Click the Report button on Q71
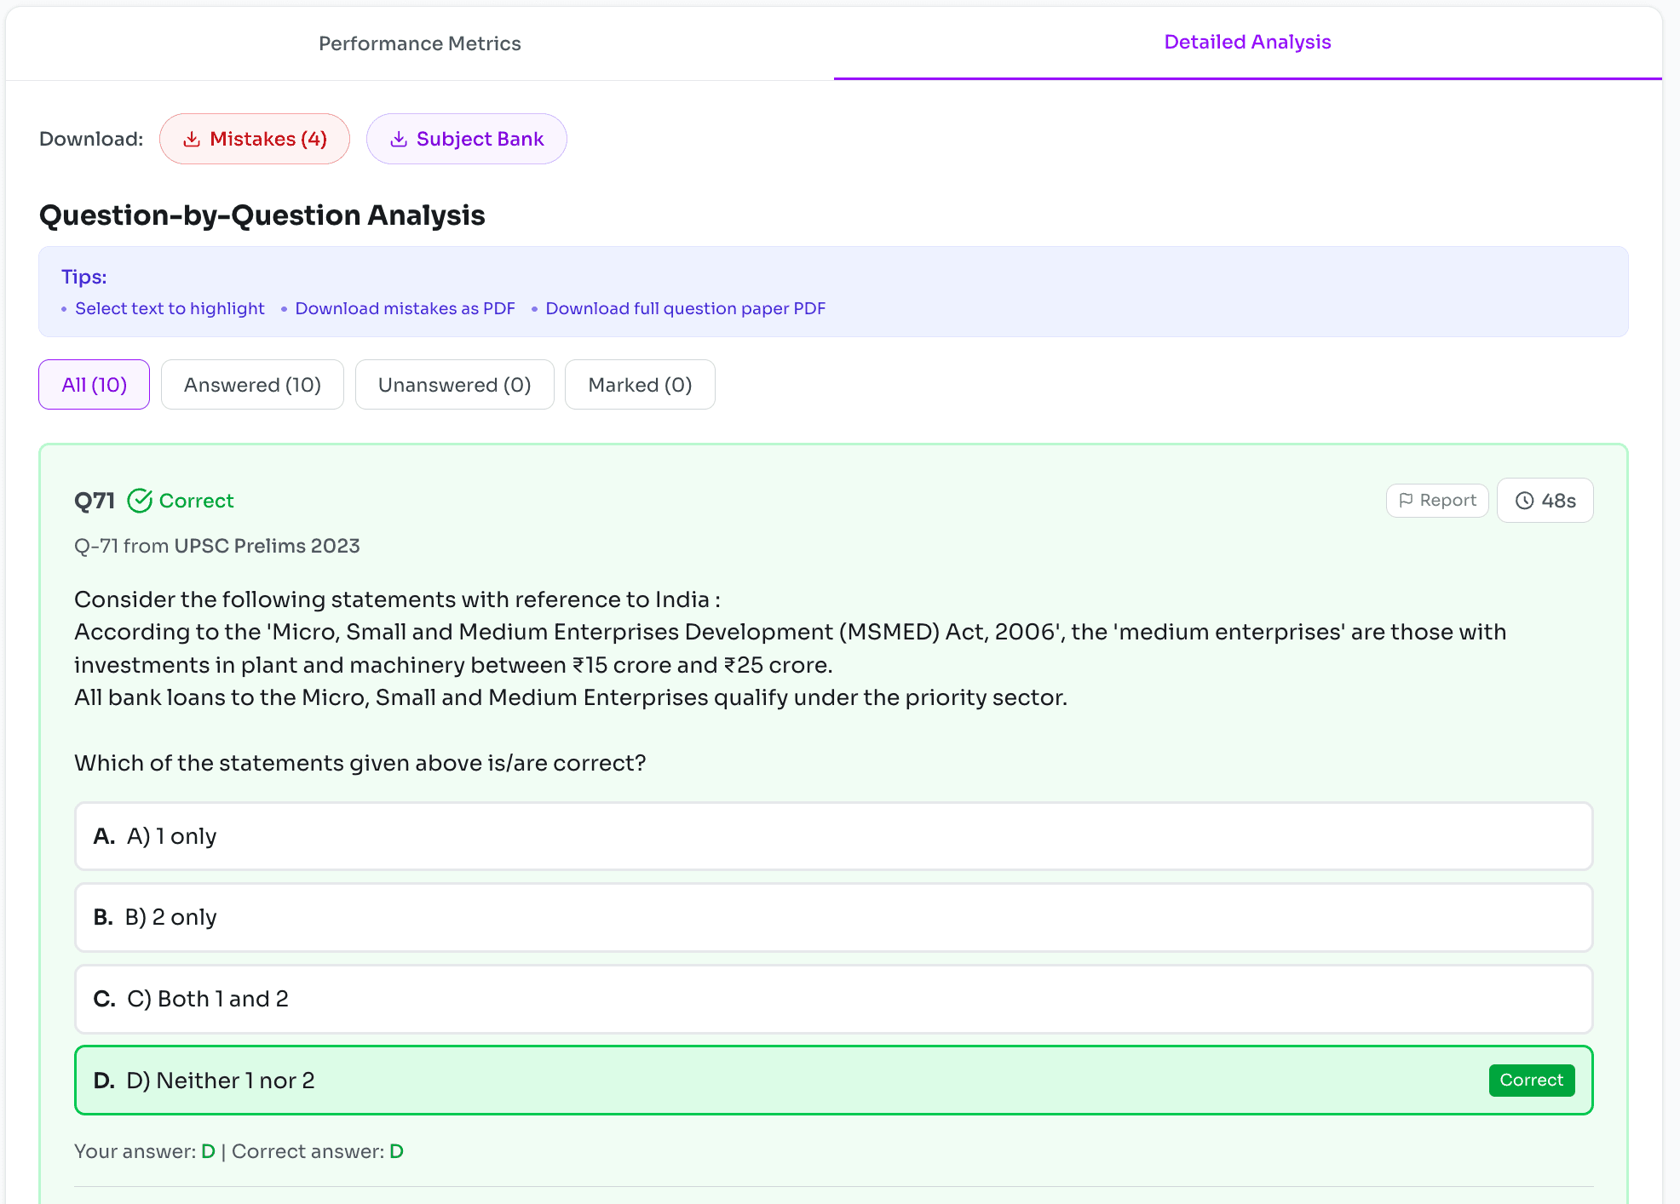 pyautogui.click(x=1437, y=500)
